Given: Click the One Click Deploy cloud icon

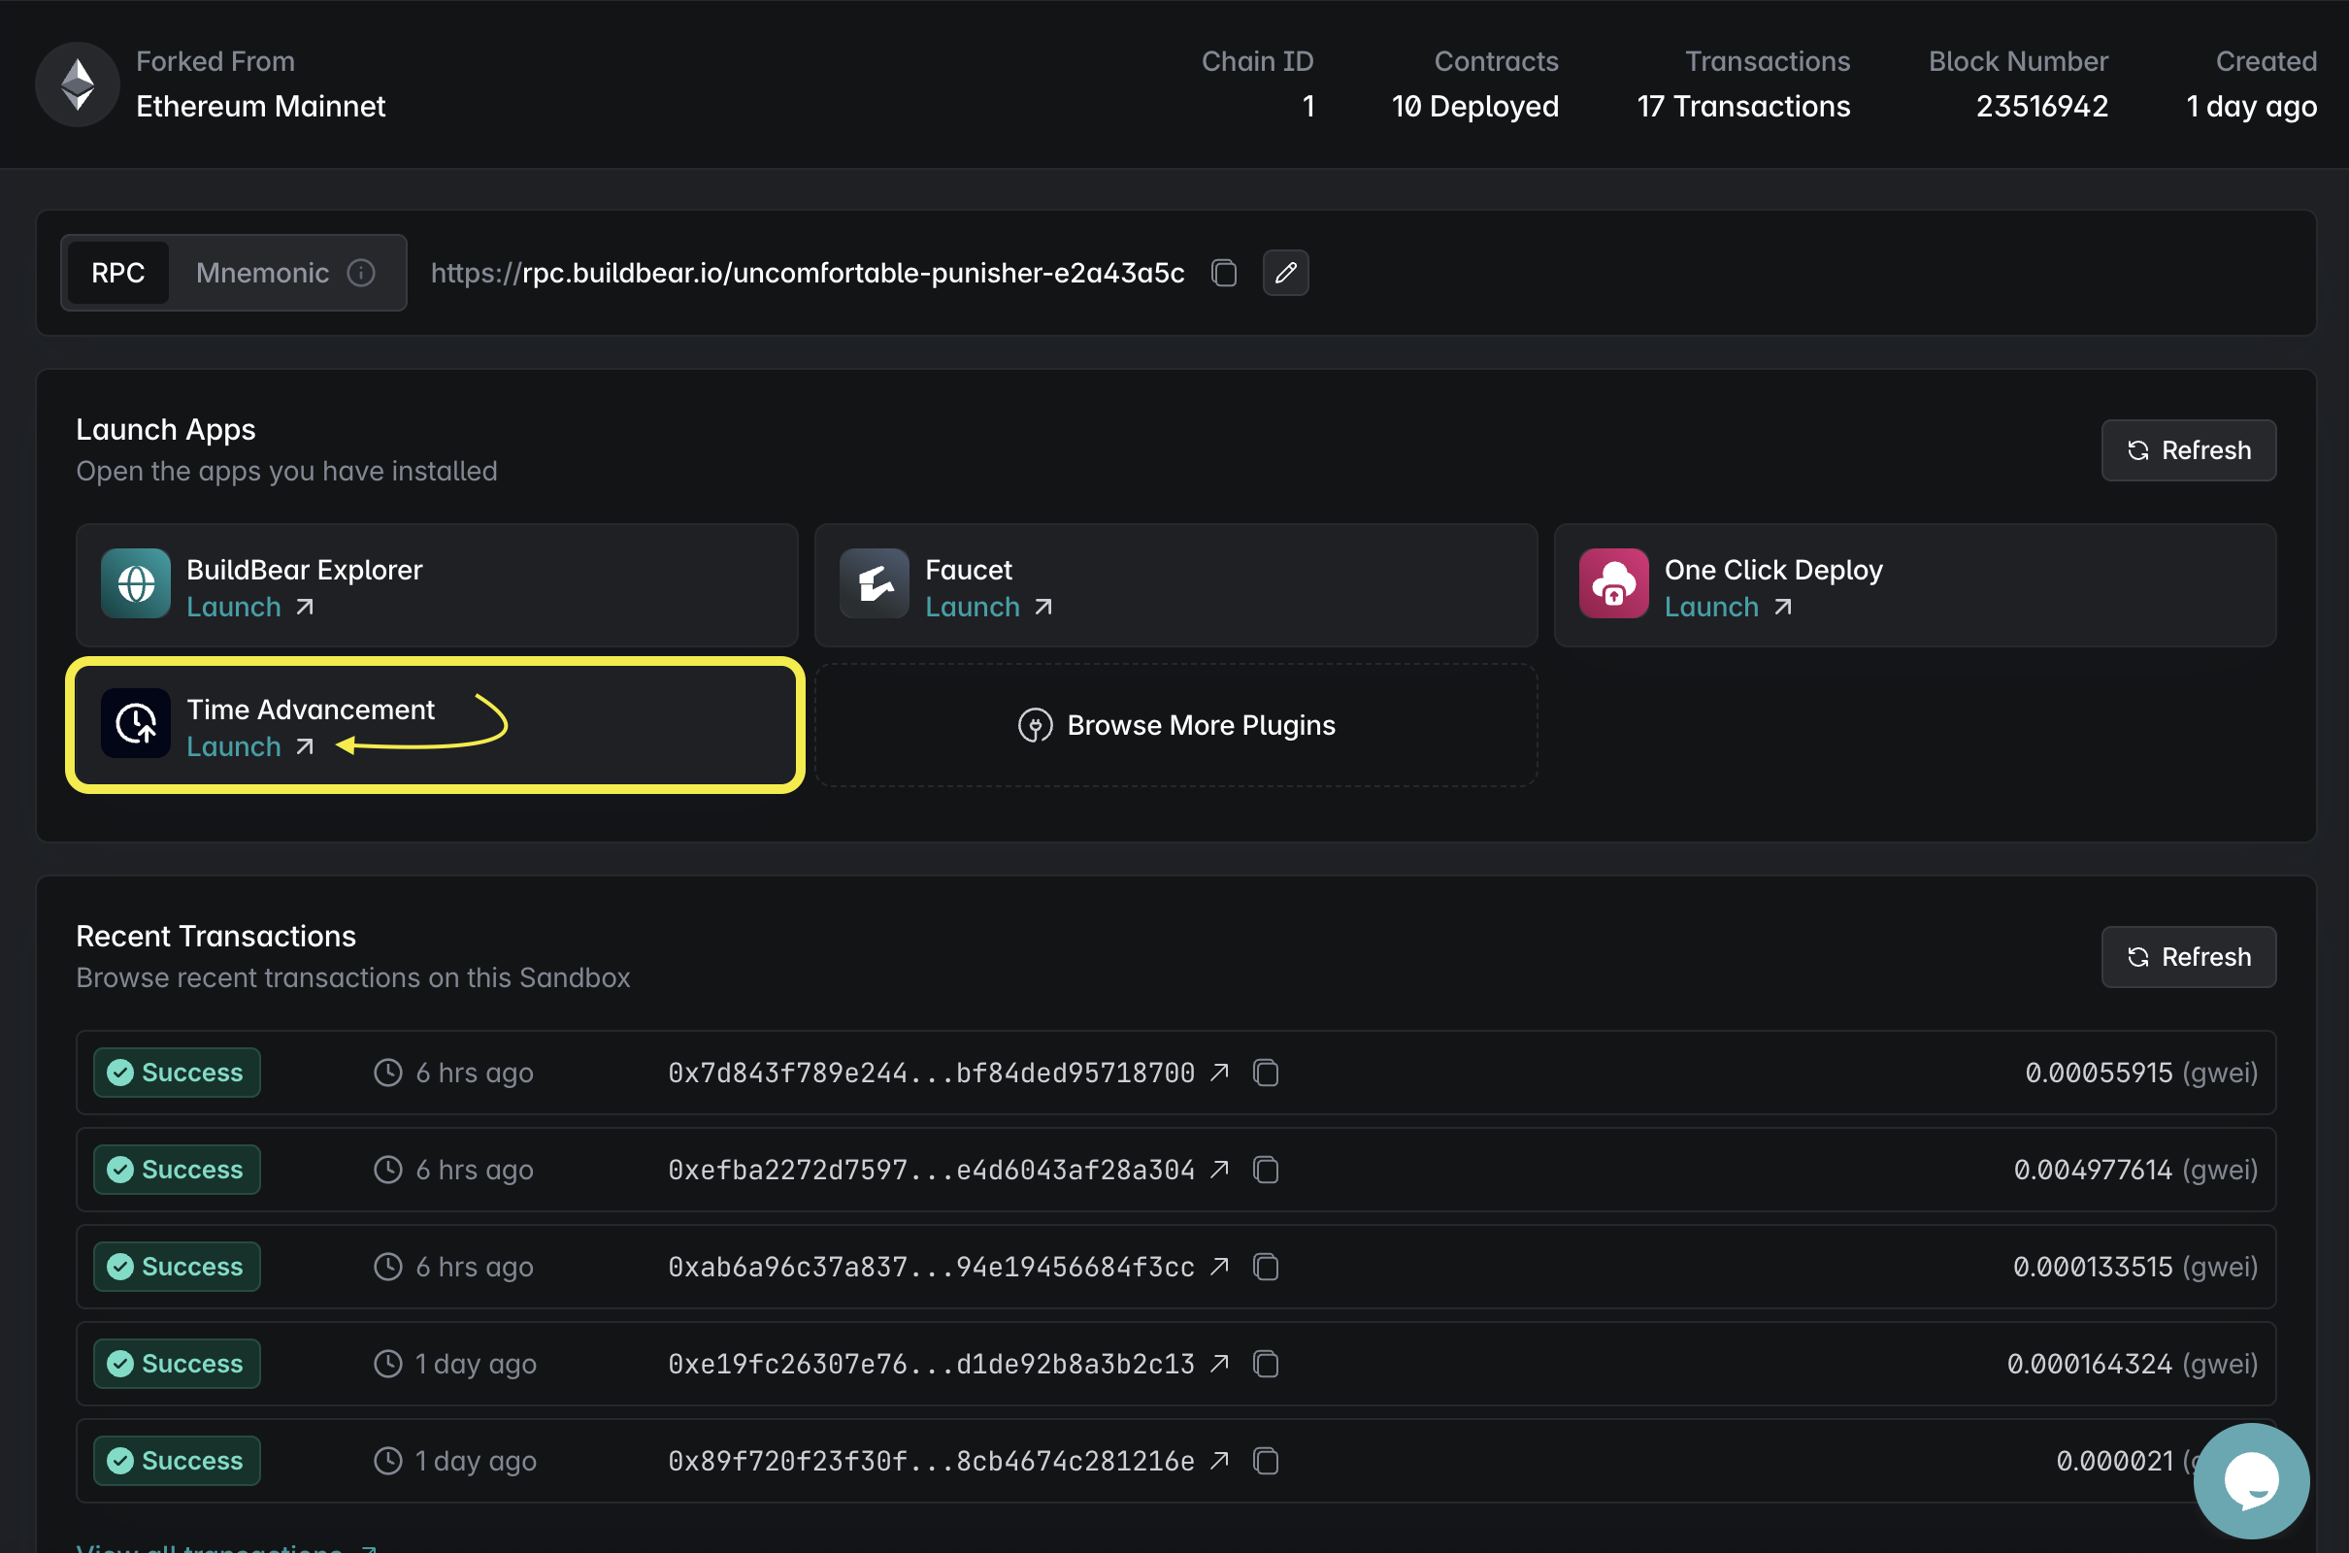Looking at the screenshot, I should [x=1613, y=583].
